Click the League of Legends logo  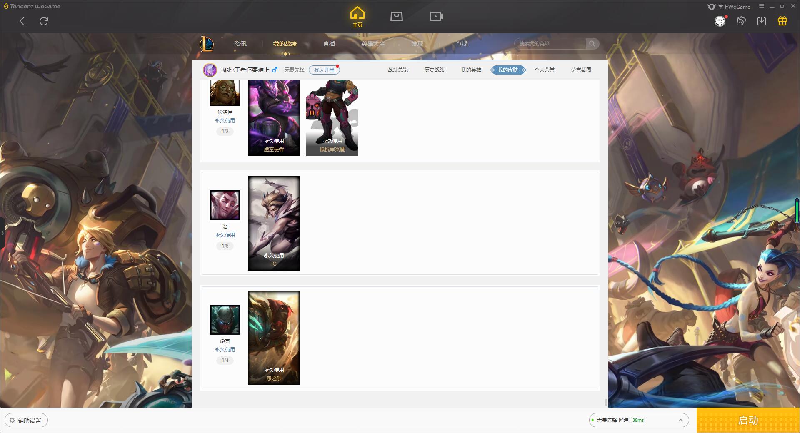tap(207, 44)
